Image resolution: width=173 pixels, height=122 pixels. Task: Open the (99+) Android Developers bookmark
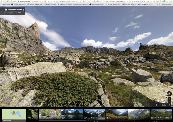point(145,4)
